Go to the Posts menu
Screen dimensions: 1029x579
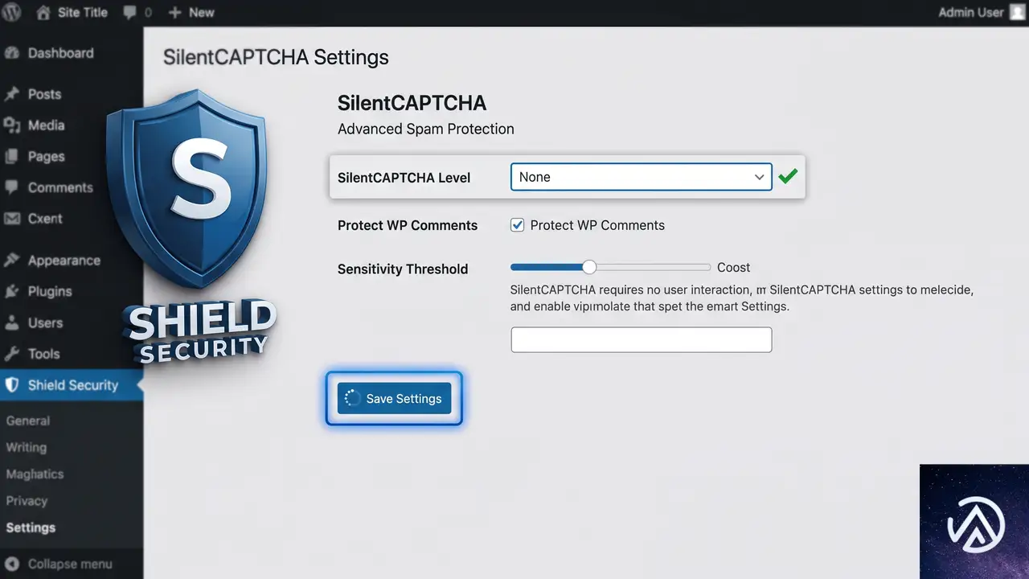[44, 94]
